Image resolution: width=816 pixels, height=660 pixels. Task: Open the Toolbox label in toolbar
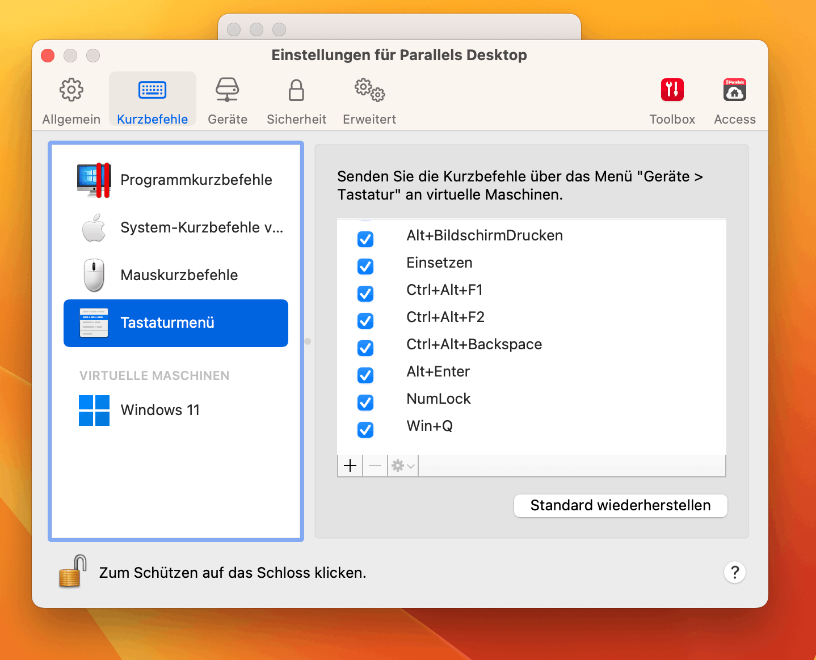pos(672,119)
